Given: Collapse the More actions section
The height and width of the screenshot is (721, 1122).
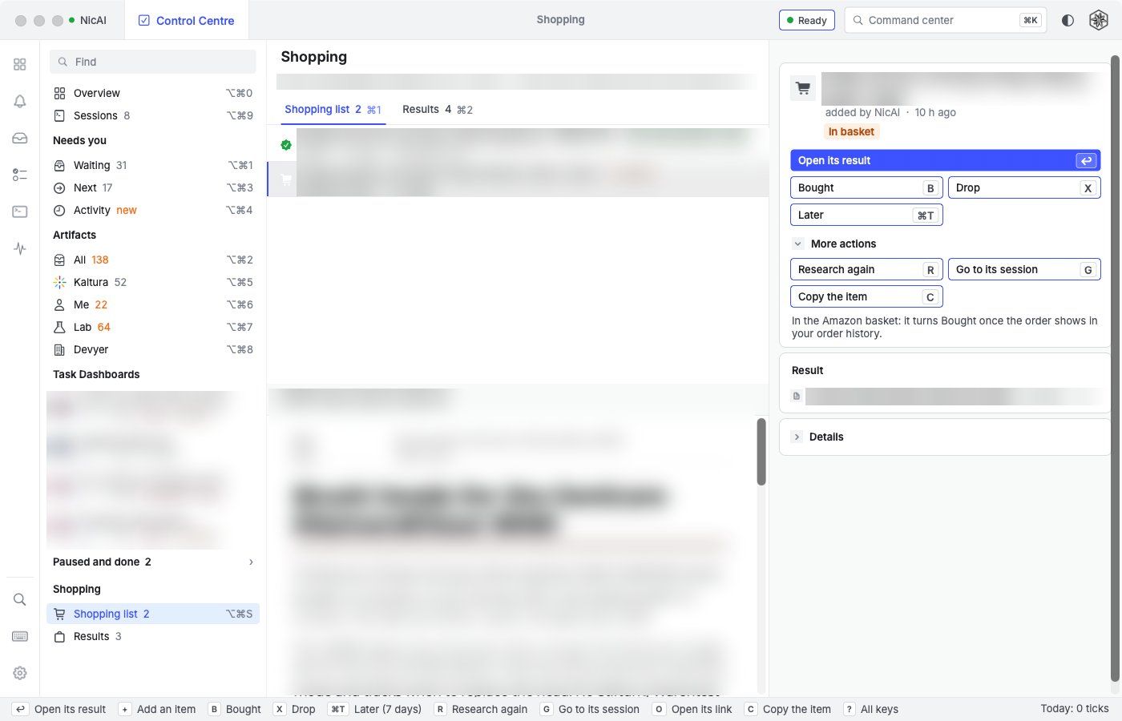Looking at the screenshot, I should pyautogui.click(x=797, y=244).
